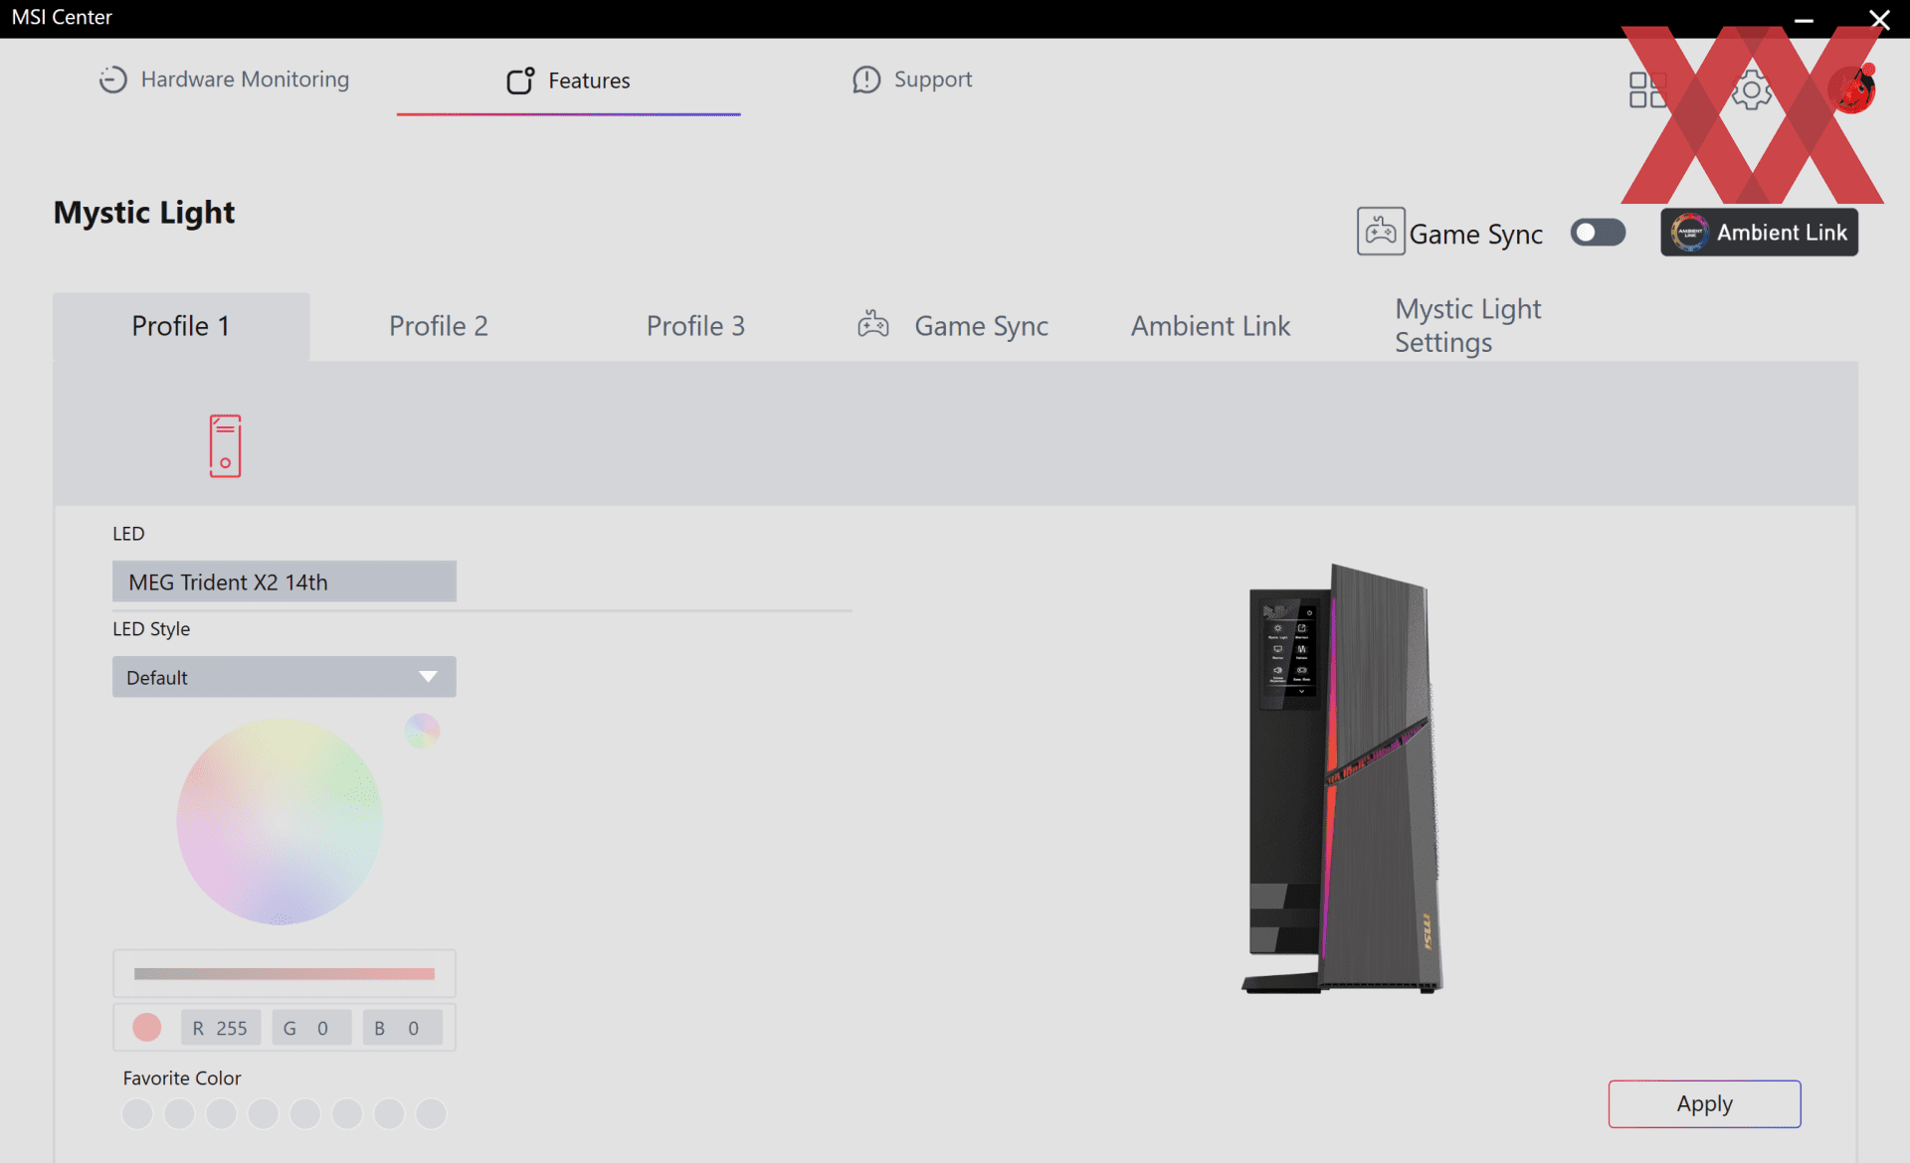Click the MEG Trident PC preview image
This screenshot has height=1163, width=1910.
[x=1343, y=779]
